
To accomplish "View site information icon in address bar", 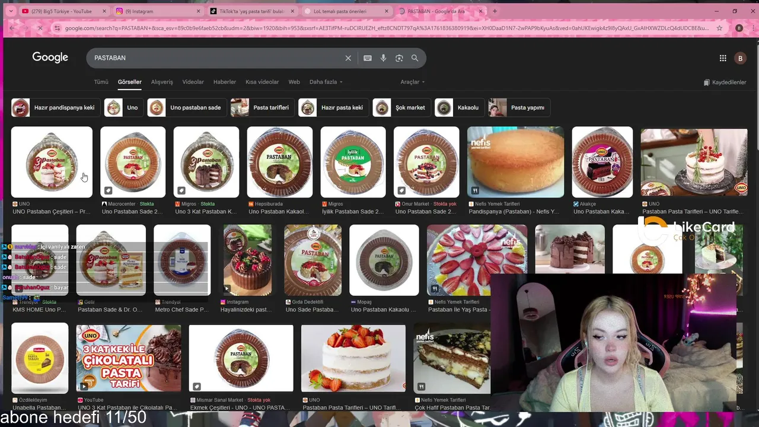I will pyautogui.click(x=57, y=28).
